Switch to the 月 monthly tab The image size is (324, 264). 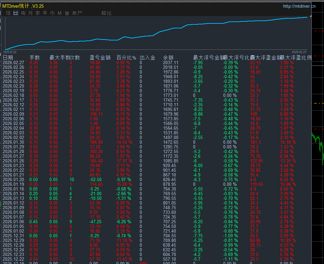30,13
